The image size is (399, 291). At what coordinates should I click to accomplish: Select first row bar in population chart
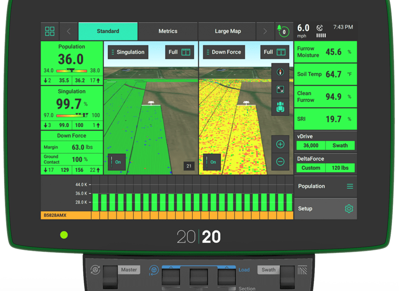pyautogui.click(x=95, y=203)
